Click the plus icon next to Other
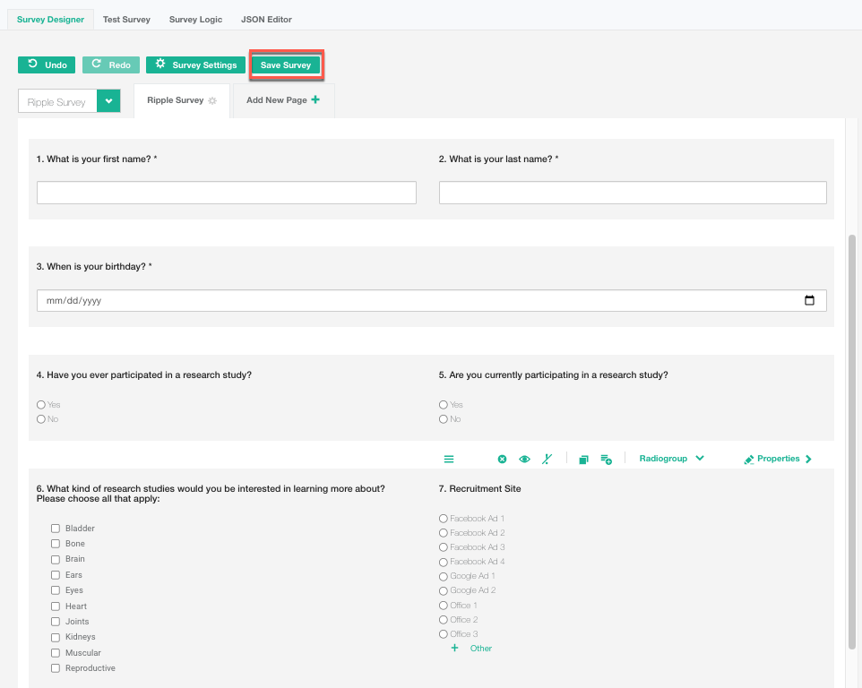 pyautogui.click(x=454, y=648)
